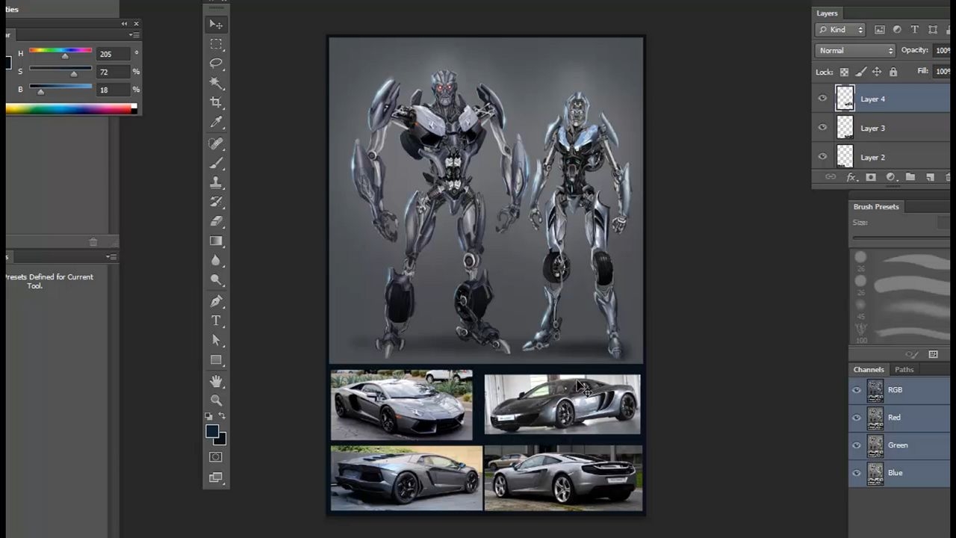
Task: Select the Horizontal Type tool
Action: pyautogui.click(x=216, y=321)
